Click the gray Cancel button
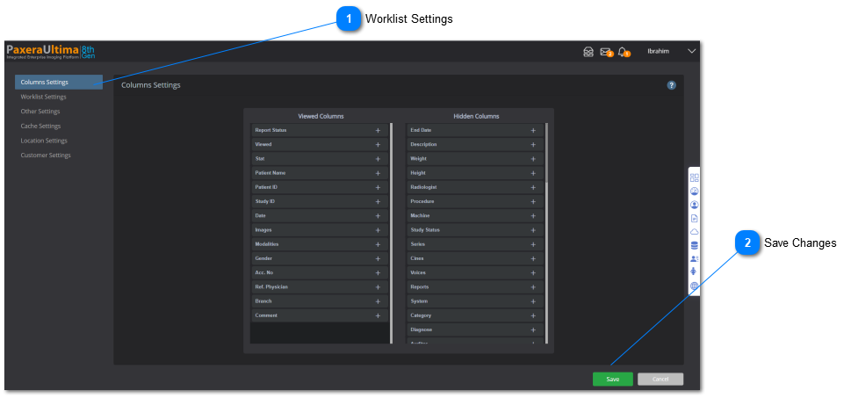 click(660, 379)
